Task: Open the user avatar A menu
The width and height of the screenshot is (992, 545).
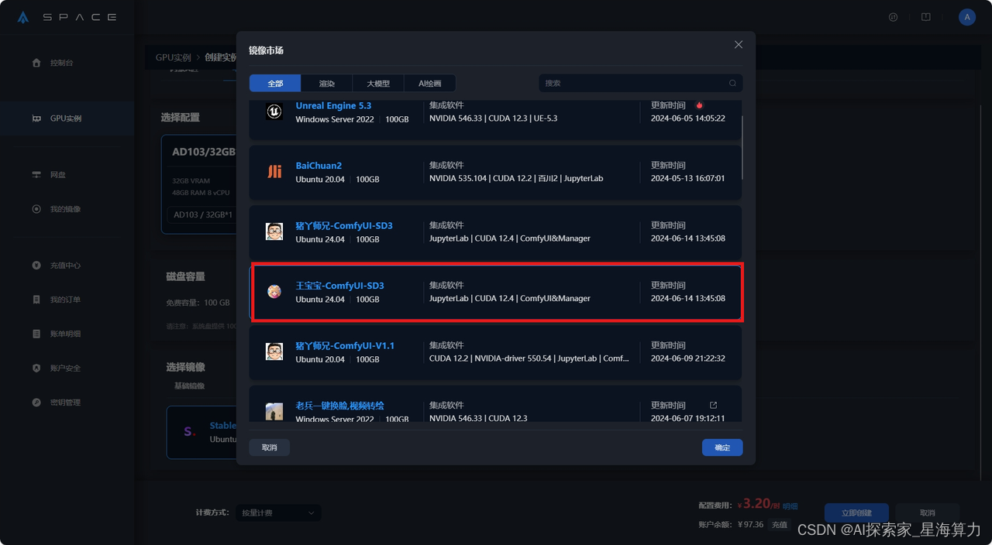Action: coord(967,17)
